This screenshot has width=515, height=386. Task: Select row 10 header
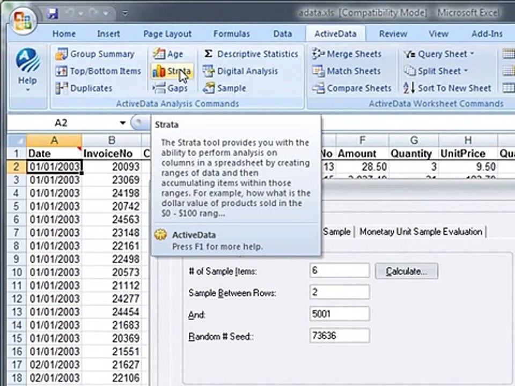17,272
